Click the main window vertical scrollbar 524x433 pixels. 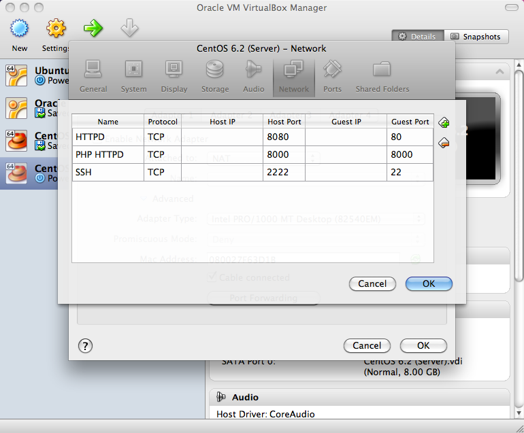[519, 175]
